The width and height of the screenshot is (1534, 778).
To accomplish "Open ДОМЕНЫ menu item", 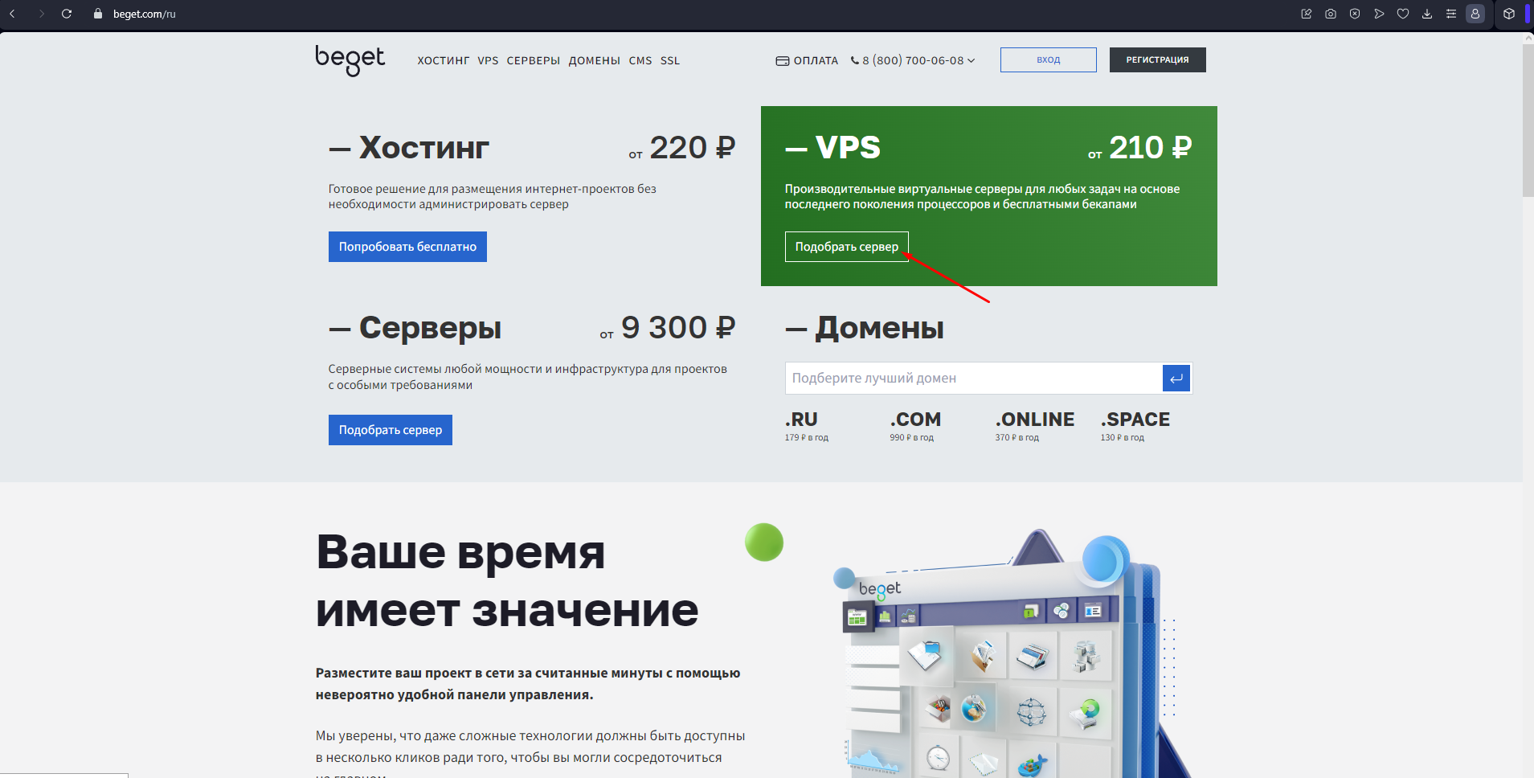I will pos(595,60).
